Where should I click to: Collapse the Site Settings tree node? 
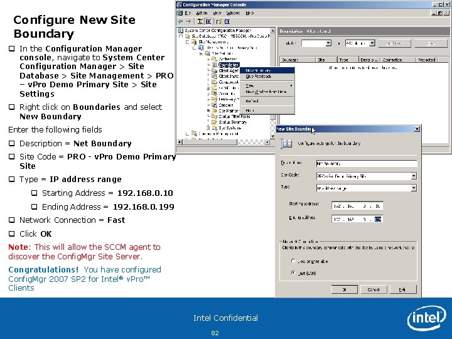click(202, 53)
